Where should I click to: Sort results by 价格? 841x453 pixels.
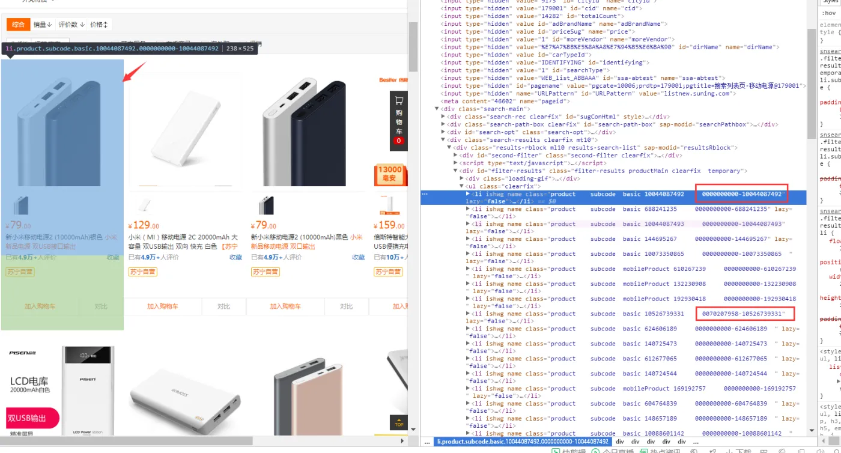click(x=99, y=25)
